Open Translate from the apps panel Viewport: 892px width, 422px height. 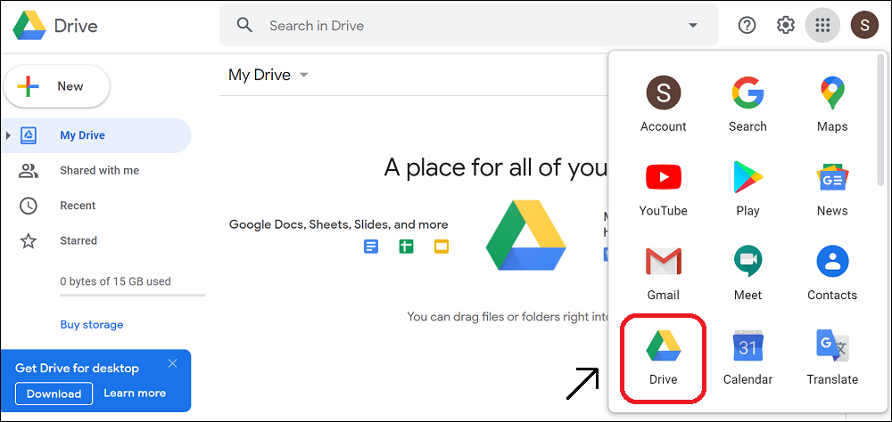tap(832, 357)
